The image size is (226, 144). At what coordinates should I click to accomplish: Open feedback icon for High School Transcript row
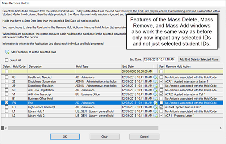pyautogui.click(x=155, y=107)
